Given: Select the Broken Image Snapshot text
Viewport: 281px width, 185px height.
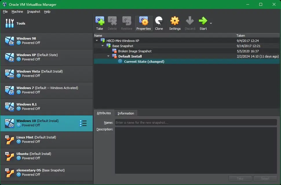Looking at the screenshot, I should [135, 51].
